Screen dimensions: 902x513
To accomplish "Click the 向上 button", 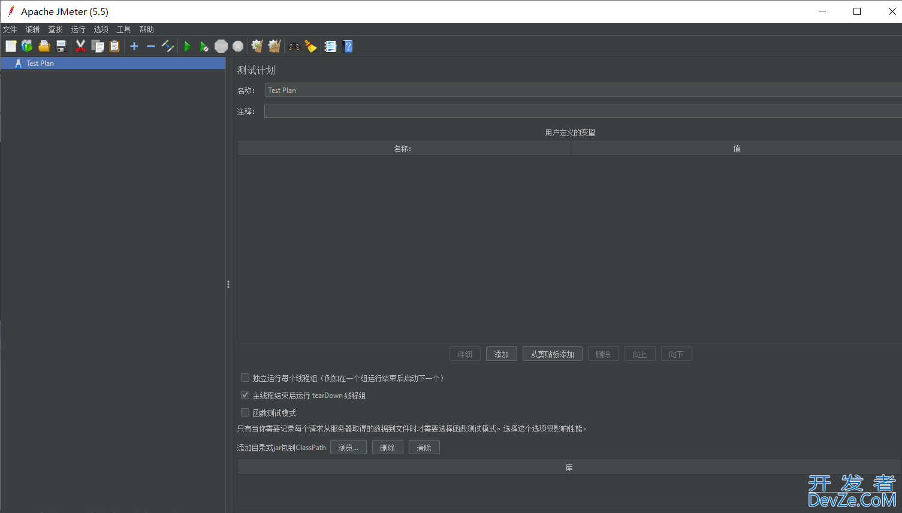I will pos(640,354).
